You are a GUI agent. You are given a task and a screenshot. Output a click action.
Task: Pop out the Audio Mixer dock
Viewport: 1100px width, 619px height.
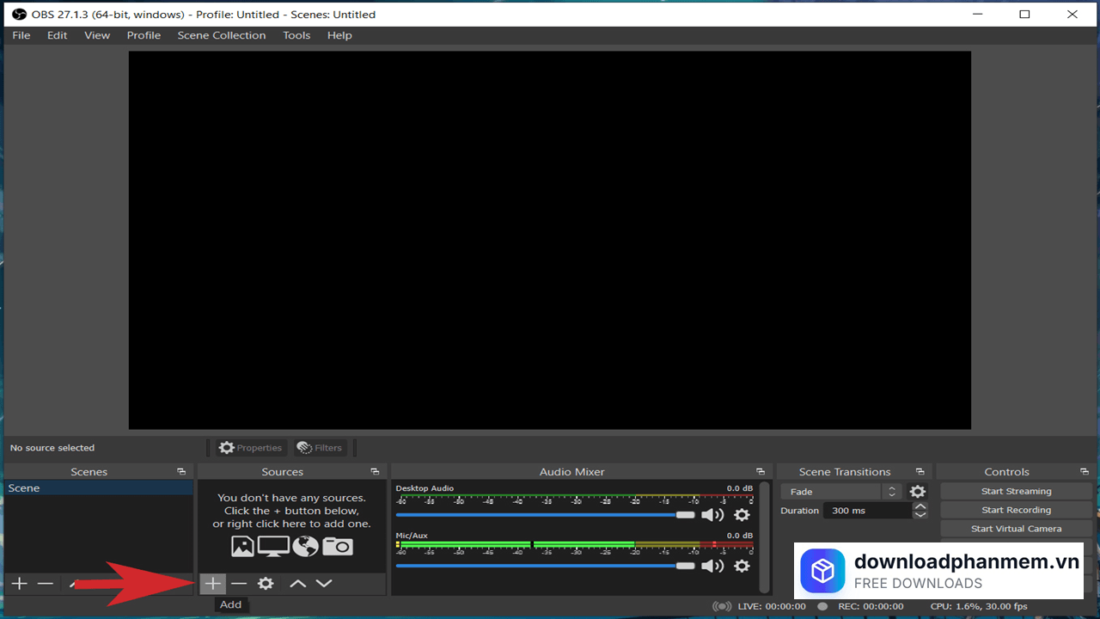pos(761,472)
